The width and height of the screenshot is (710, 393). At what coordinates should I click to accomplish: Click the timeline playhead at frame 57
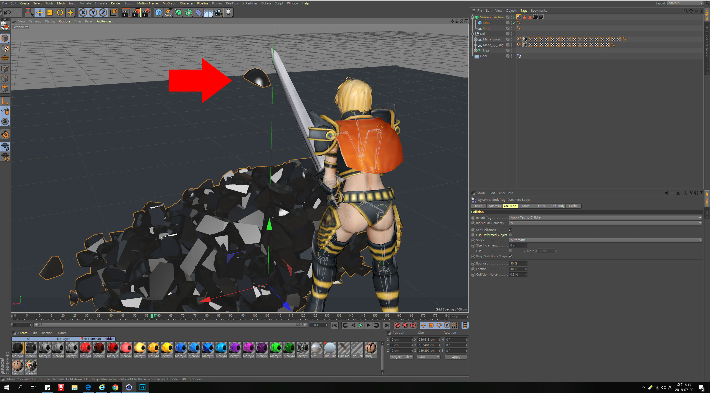click(152, 316)
